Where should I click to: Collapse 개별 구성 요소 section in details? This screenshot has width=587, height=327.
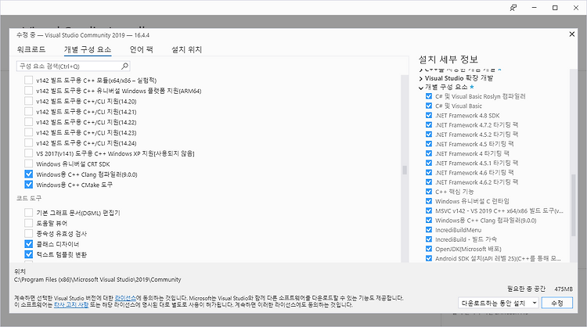pos(421,88)
